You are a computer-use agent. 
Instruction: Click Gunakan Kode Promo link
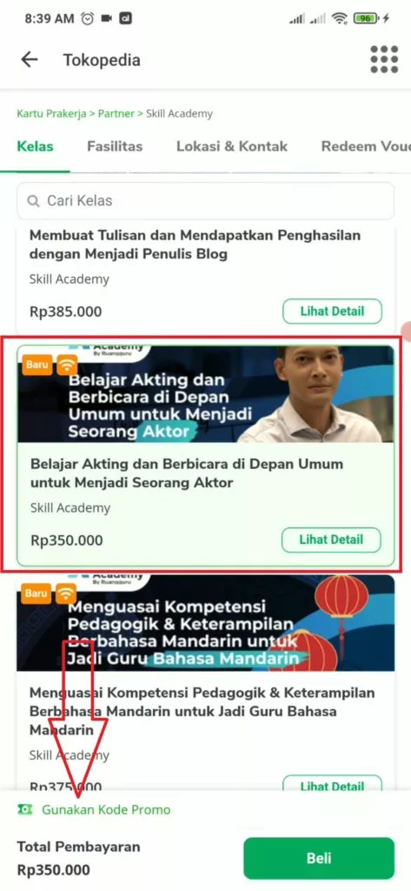pos(106,810)
